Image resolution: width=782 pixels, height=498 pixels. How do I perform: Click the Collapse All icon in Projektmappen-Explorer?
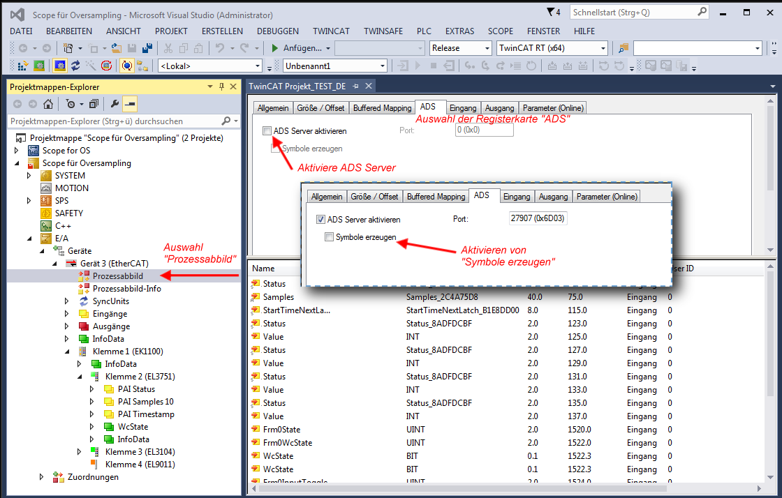[94, 104]
